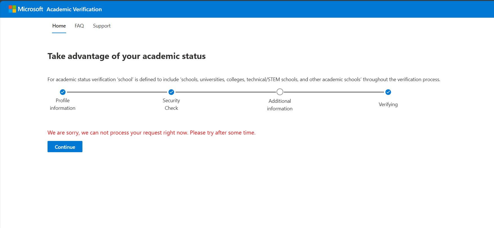Viewport: 494px width, 228px height.
Task: Click the 'Take advantage of your academic status' heading
Action: tap(127, 56)
